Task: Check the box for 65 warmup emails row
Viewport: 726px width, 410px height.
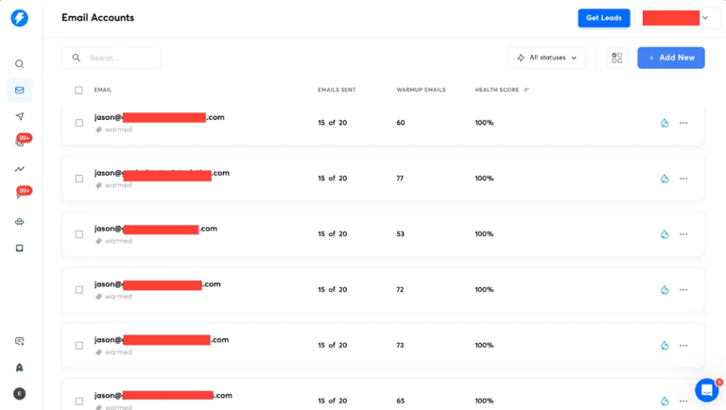Action: tap(79, 401)
